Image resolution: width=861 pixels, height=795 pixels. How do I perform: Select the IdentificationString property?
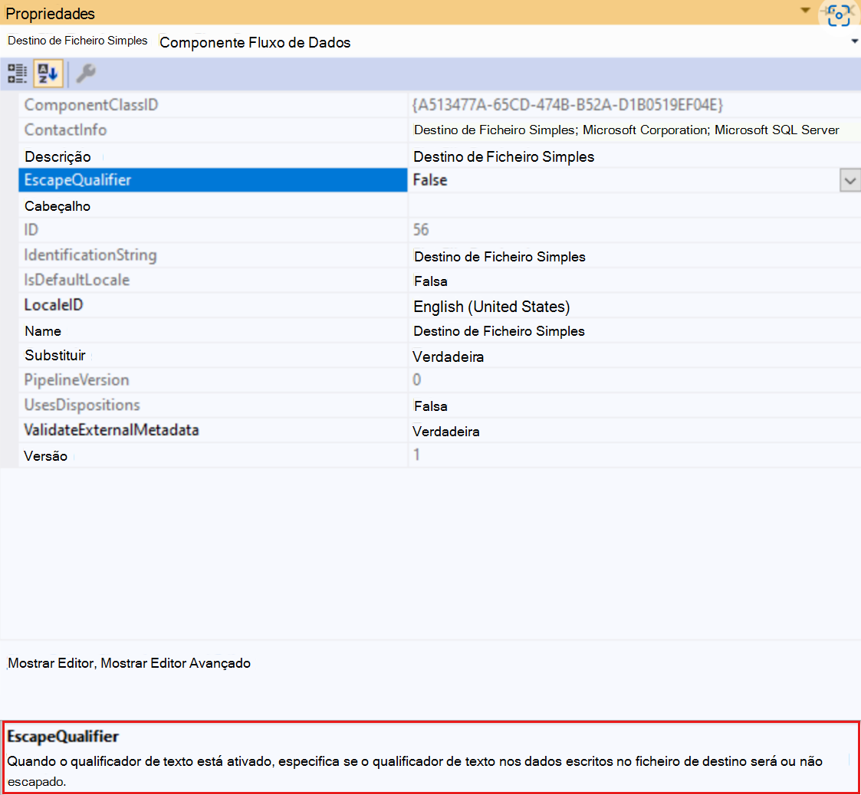[x=90, y=255]
